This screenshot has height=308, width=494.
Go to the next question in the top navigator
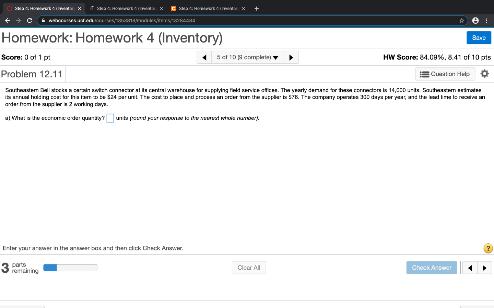tap(291, 57)
